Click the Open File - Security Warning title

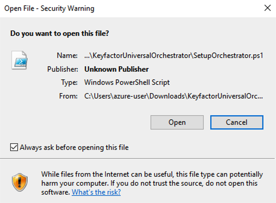[49, 8]
